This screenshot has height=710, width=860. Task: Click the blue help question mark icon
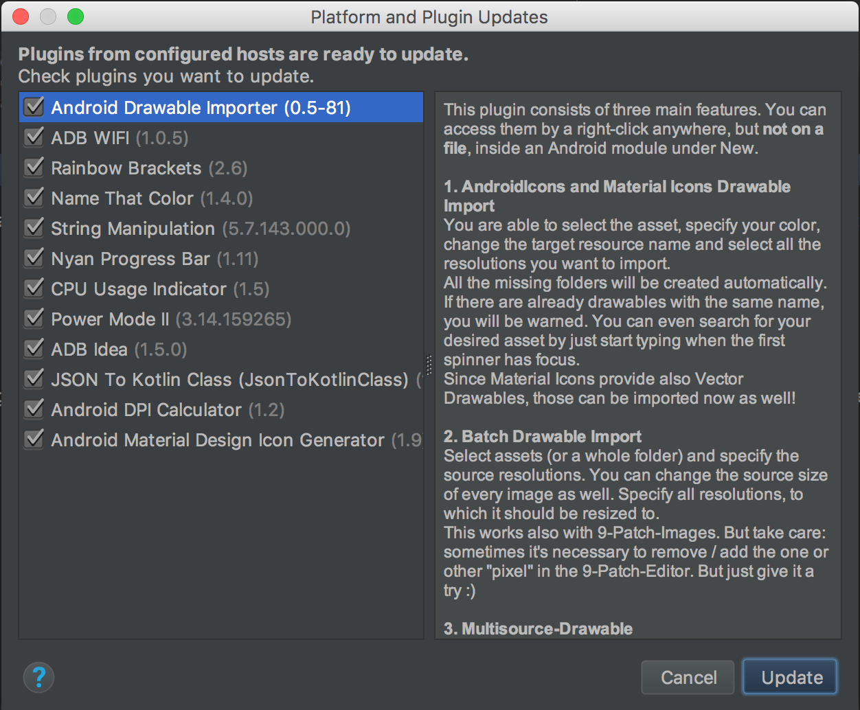point(38,677)
